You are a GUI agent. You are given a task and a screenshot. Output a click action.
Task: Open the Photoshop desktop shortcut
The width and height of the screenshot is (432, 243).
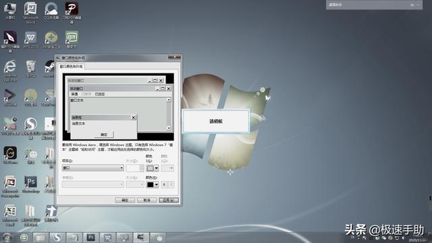(x=30, y=184)
